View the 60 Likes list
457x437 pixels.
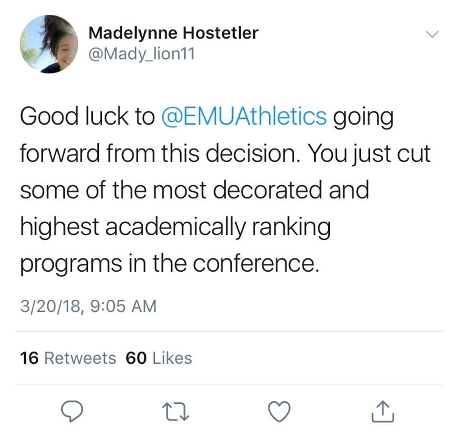pyautogui.click(x=159, y=358)
